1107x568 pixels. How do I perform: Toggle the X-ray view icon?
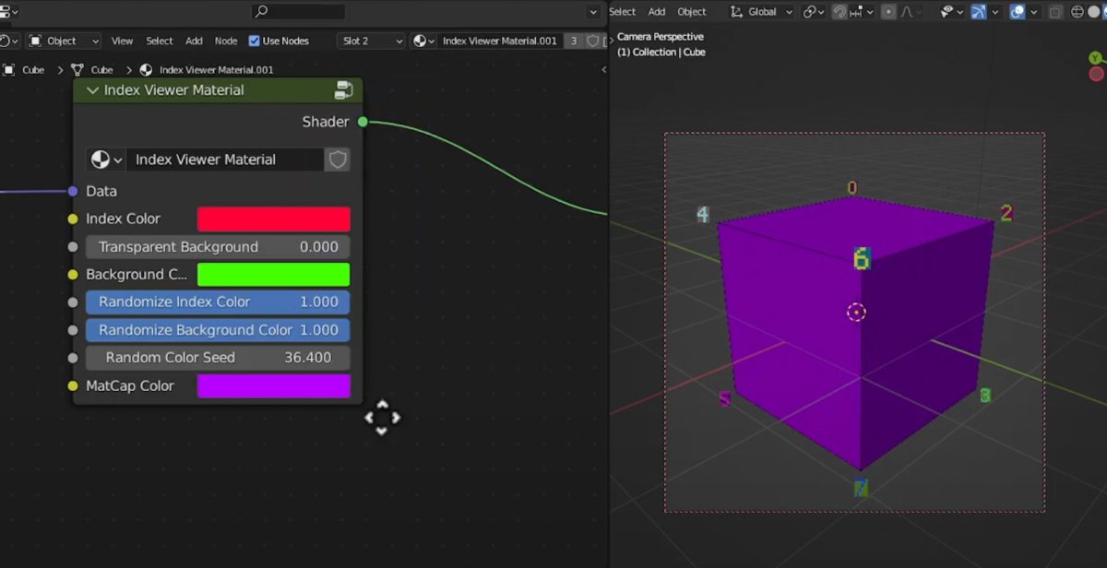tap(1055, 12)
